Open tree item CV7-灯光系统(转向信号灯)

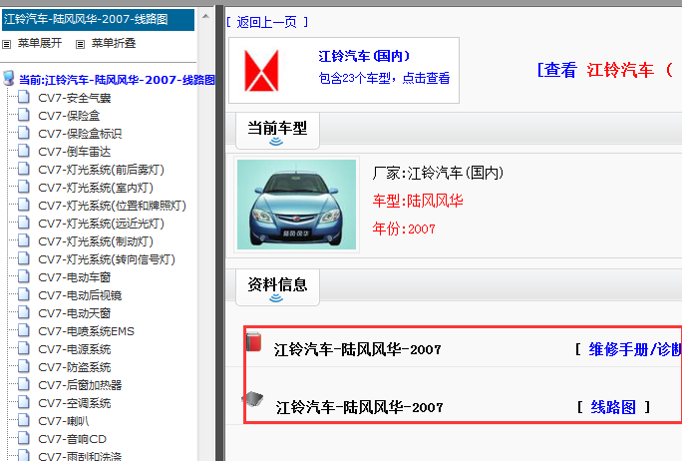coord(107,259)
